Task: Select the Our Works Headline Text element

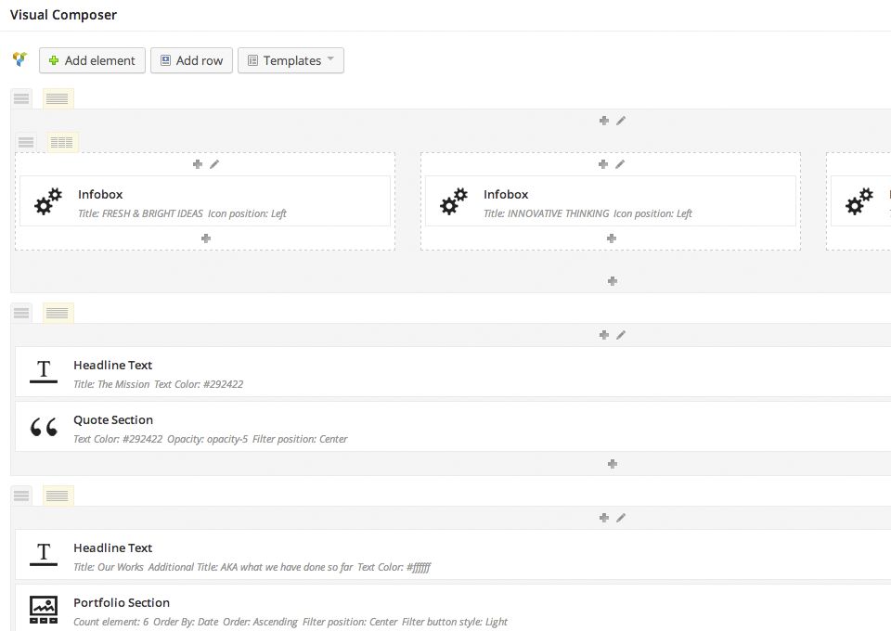Action: tap(453, 554)
